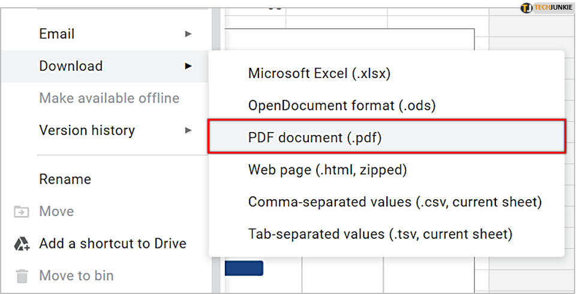Export as Comma-separated values (.csv)
The height and width of the screenshot is (294, 577).
coord(395,202)
